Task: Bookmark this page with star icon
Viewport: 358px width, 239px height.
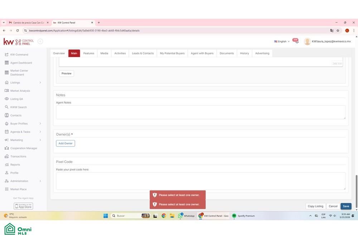Action: pos(338,30)
